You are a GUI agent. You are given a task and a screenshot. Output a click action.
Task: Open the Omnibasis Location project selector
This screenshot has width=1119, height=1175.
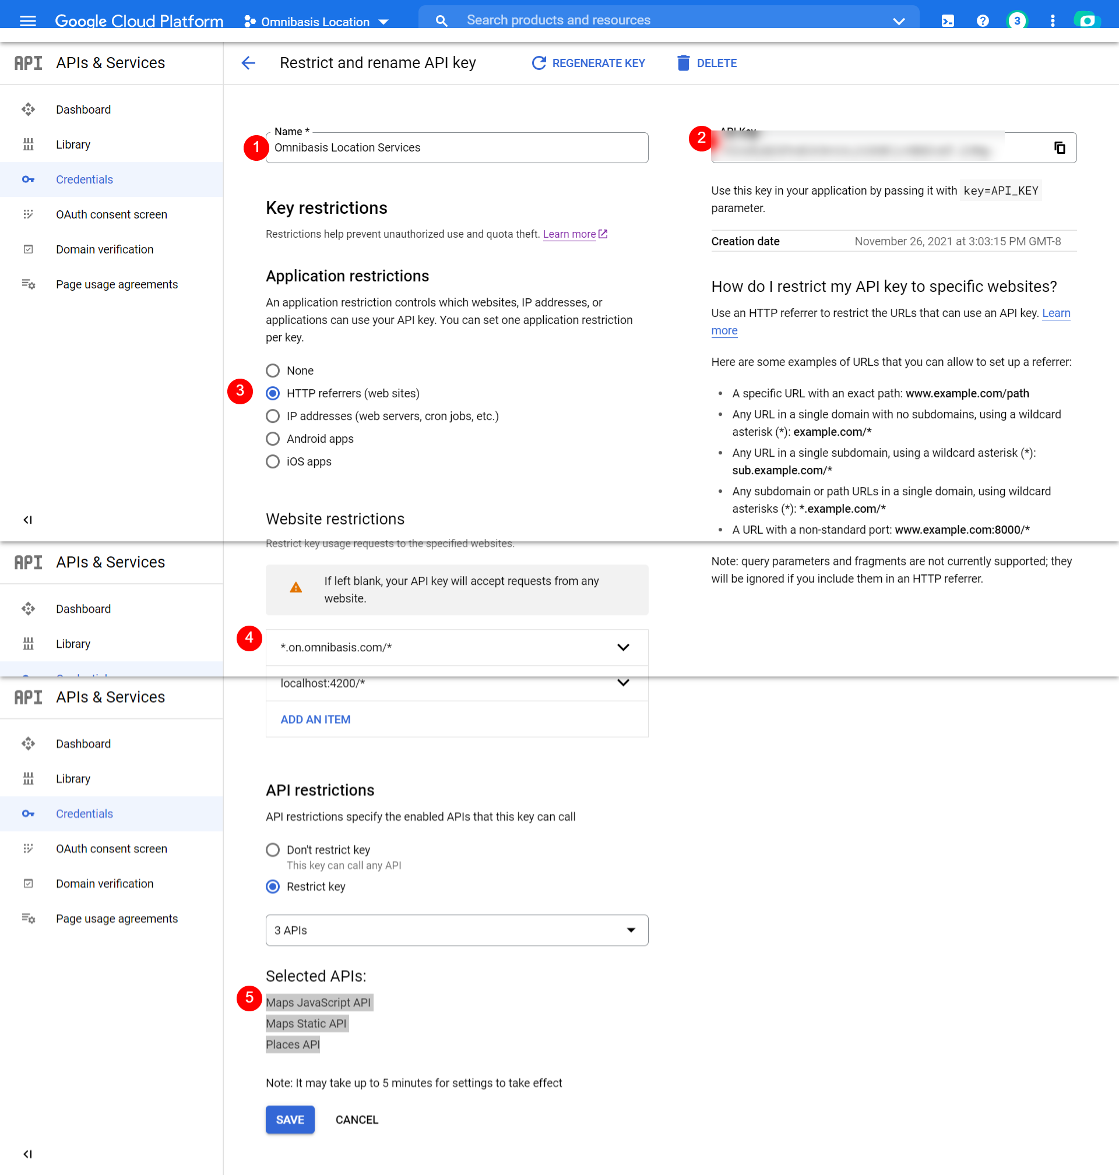[x=316, y=22]
